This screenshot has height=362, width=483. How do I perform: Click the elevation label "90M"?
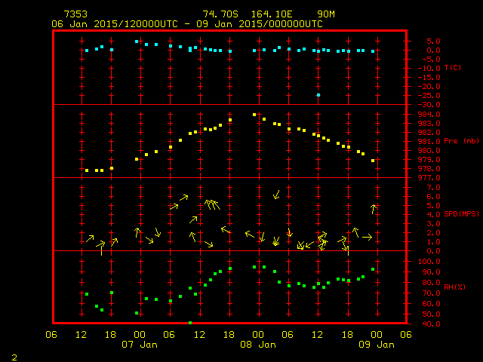point(326,14)
